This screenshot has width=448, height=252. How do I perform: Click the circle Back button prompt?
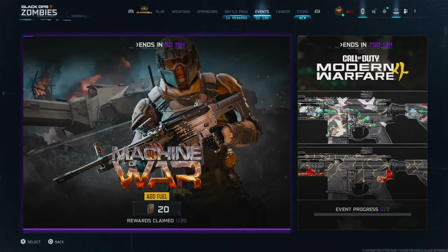coord(56,242)
